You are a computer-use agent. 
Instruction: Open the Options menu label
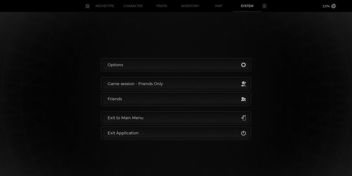tap(115, 65)
